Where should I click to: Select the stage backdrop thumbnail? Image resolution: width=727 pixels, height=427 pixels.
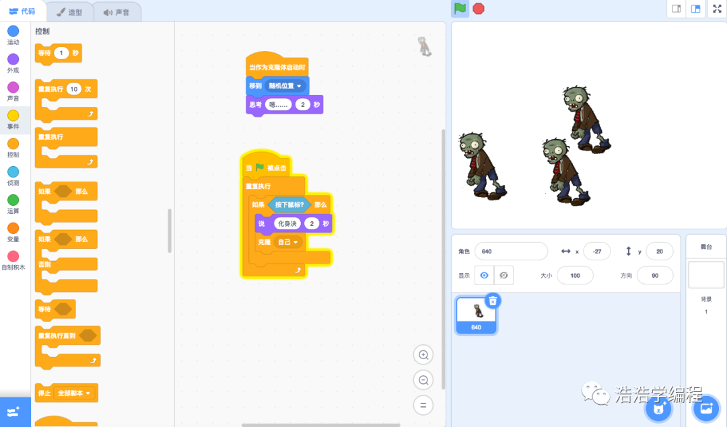706,274
